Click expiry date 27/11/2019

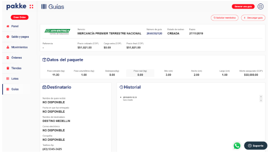(196, 33)
